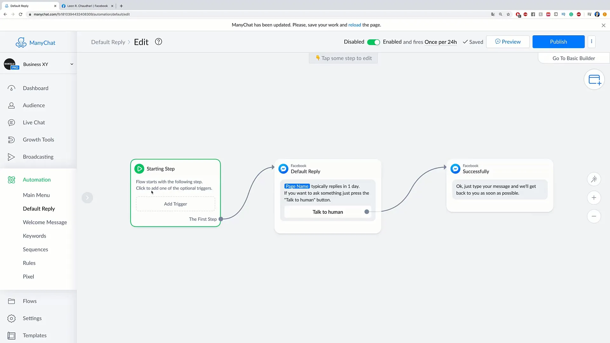Select Main Menu in Automation submenu
Viewport: 610px width, 343px height.
(36, 195)
